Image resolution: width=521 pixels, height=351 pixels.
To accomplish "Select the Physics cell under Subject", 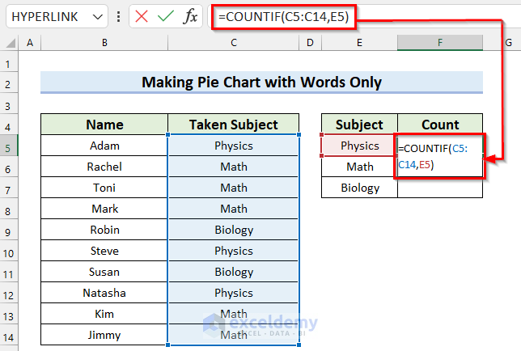I will click(359, 146).
